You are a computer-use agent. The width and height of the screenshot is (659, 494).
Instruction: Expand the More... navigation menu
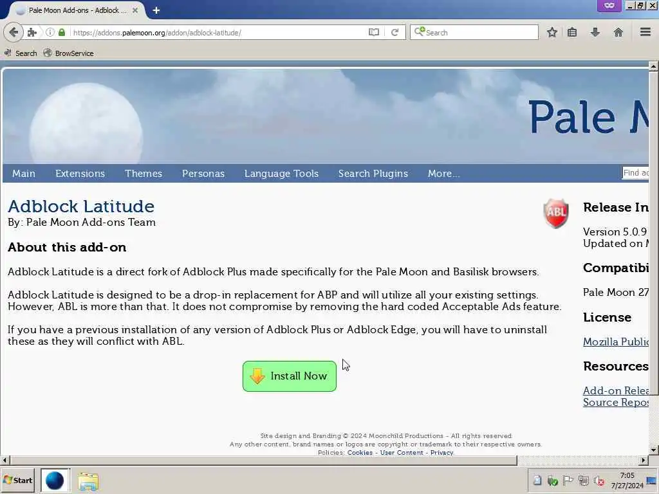(x=444, y=174)
